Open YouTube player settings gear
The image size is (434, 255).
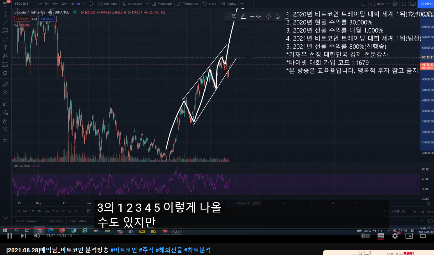pos(395,236)
